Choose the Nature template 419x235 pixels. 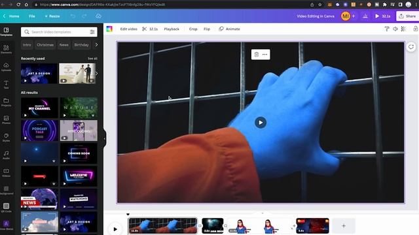[79, 108]
